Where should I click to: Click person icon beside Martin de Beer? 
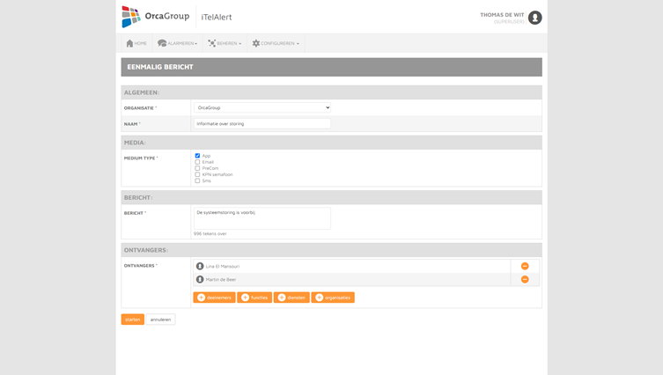pos(200,279)
